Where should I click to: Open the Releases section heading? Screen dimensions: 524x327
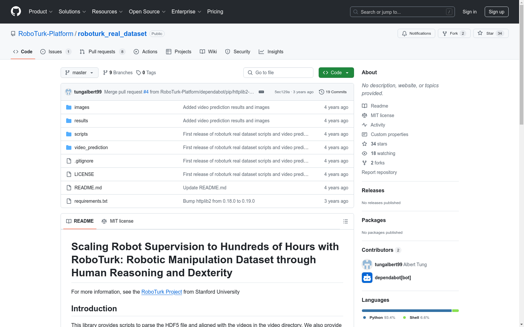[x=373, y=191]
